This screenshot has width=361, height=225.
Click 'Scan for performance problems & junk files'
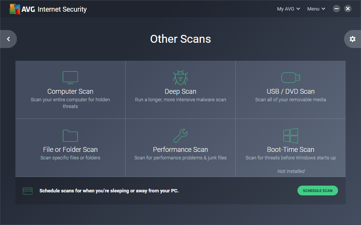180,158
